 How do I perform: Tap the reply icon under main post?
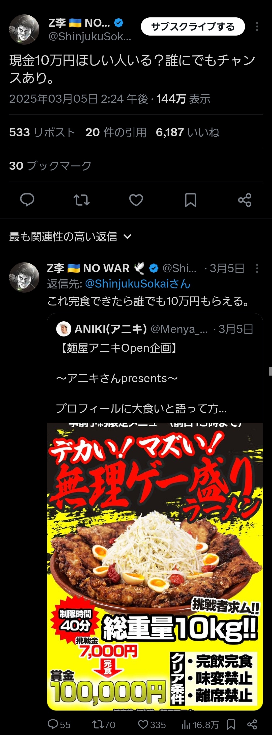pos(27,200)
